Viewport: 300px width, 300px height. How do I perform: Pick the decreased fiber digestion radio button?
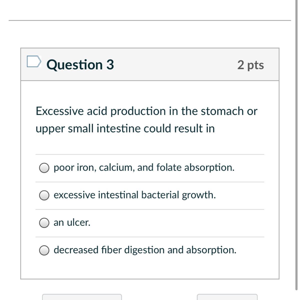pyautogui.click(x=44, y=250)
